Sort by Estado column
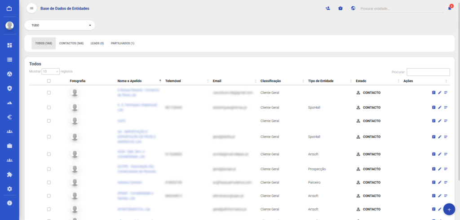 coord(377,81)
